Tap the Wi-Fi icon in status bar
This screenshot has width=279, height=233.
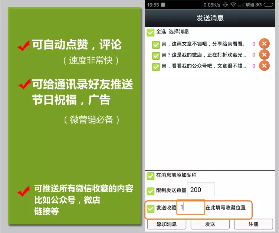[x=233, y=5]
